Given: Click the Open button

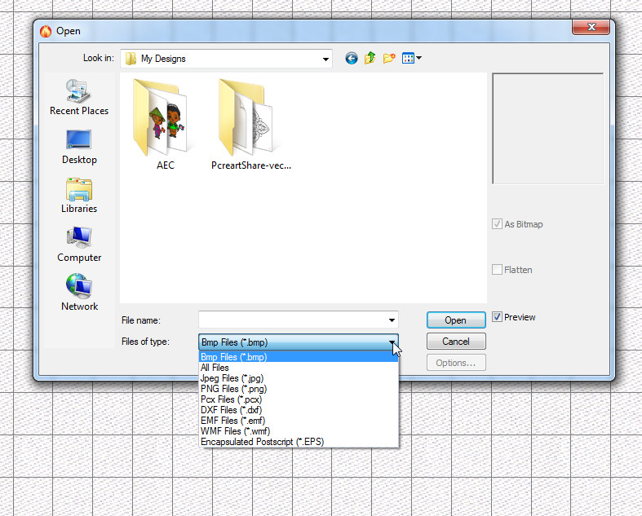Looking at the screenshot, I should click(x=456, y=320).
